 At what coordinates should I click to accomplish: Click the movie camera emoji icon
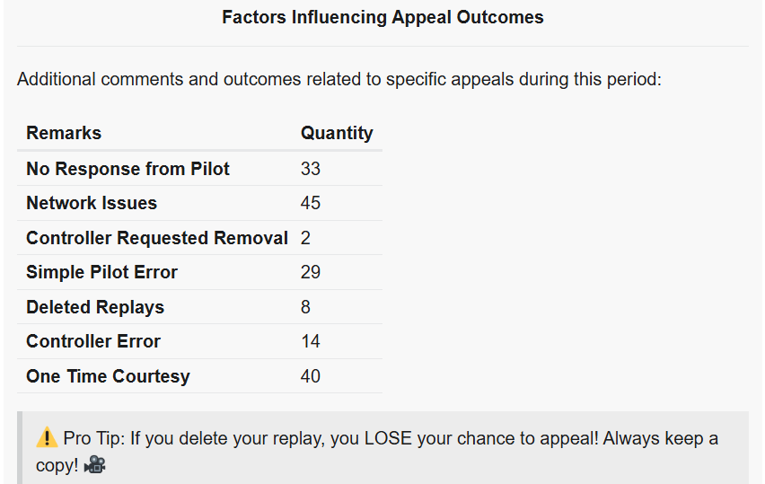point(95,466)
